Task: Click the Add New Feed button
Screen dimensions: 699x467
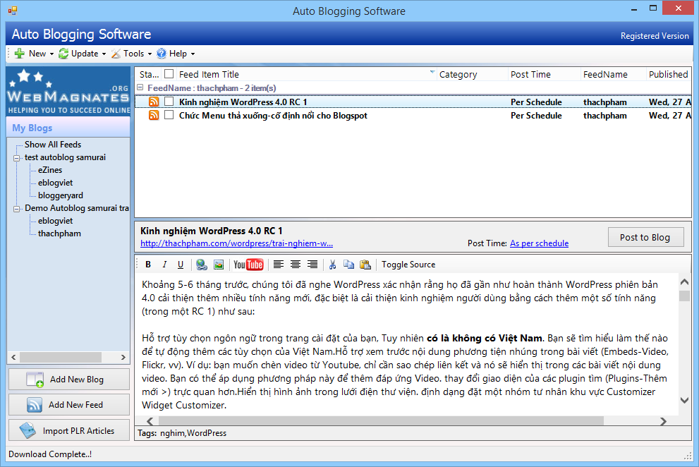Action: pyautogui.click(x=69, y=404)
